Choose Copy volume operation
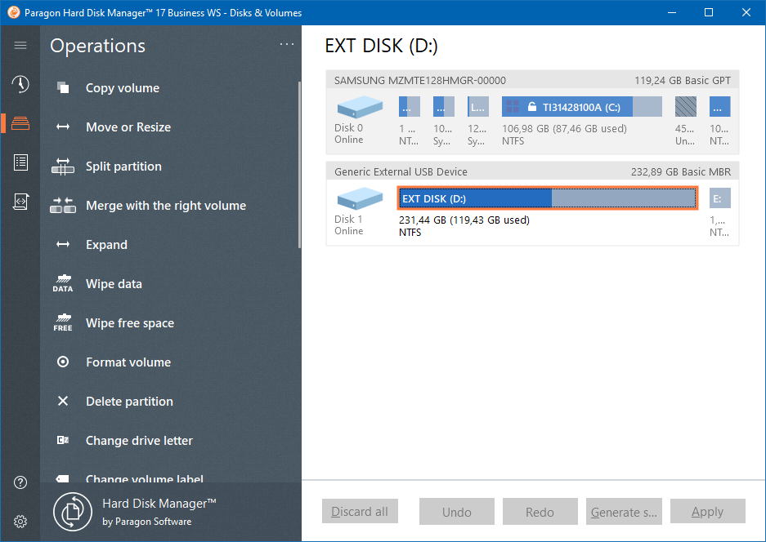Image resolution: width=766 pixels, height=542 pixels. click(x=122, y=88)
